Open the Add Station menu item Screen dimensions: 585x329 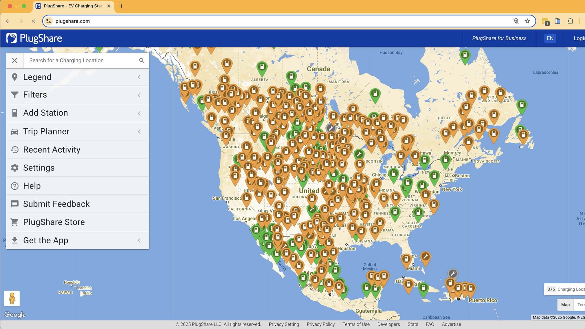tap(46, 113)
